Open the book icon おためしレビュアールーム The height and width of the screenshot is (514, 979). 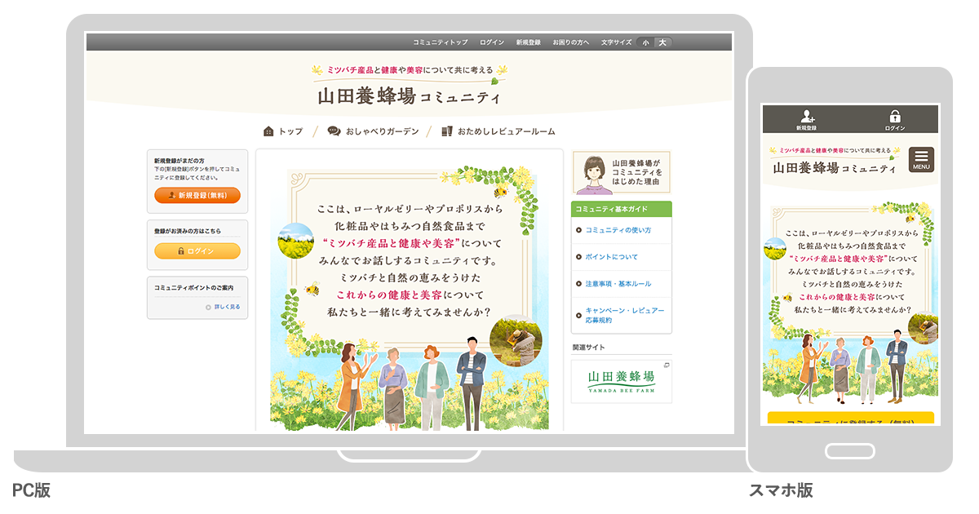point(446,131)
